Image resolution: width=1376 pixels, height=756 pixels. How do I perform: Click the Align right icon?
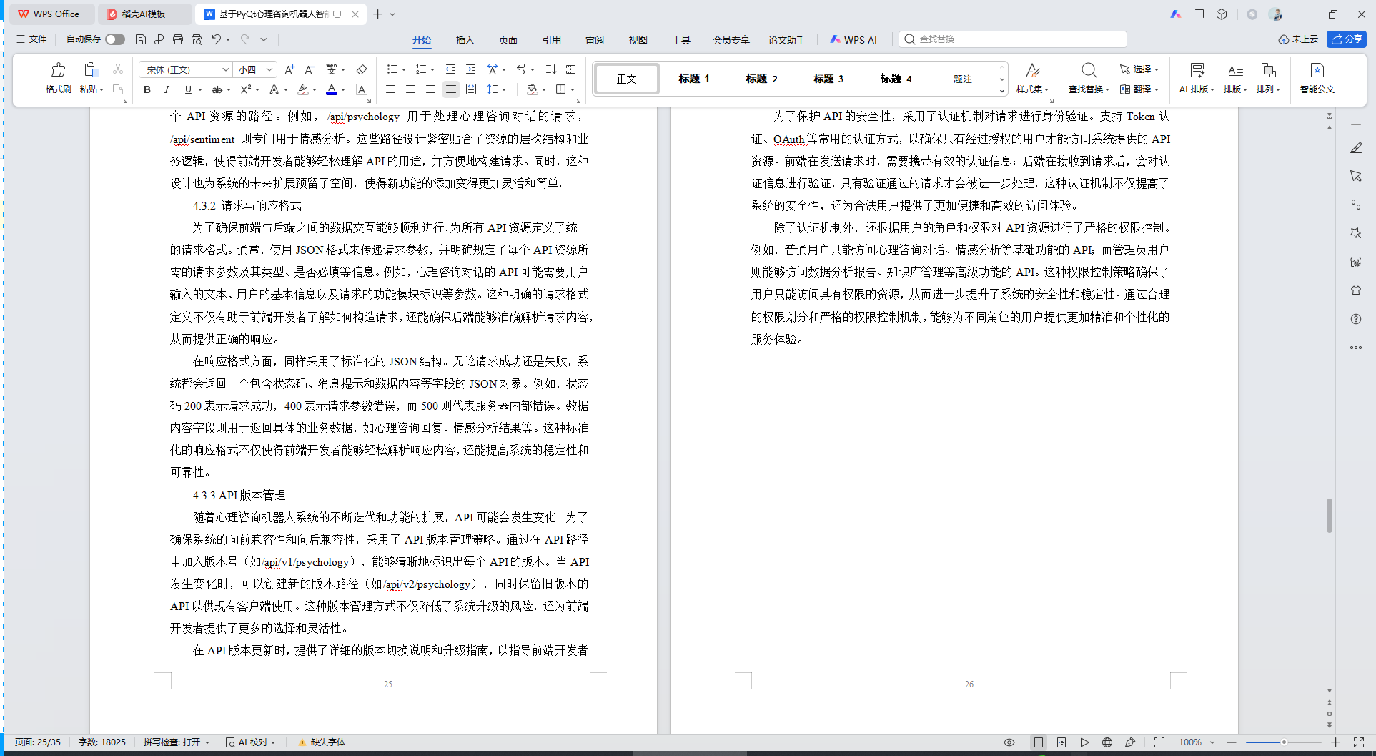(430, 89)
